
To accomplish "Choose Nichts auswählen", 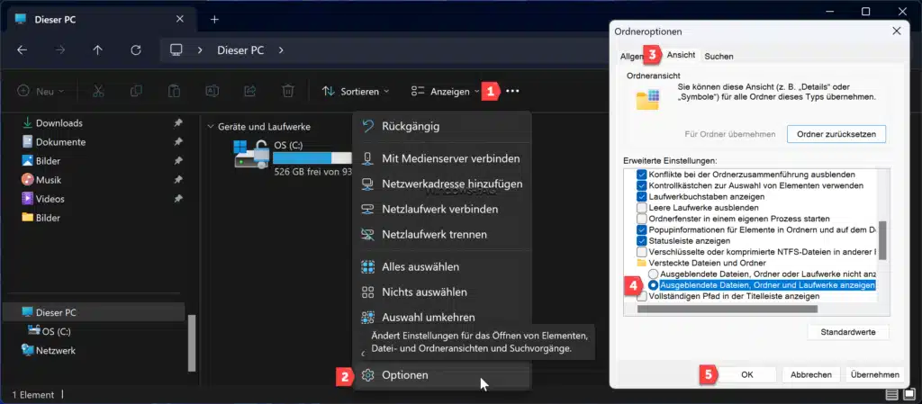I will [441, 292].
